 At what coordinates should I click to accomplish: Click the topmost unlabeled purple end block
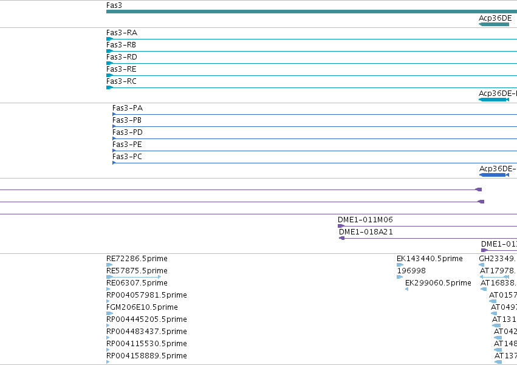click(479, 189)
